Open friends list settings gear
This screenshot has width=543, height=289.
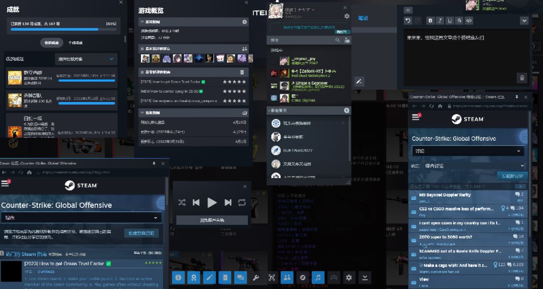click(347, 16)
